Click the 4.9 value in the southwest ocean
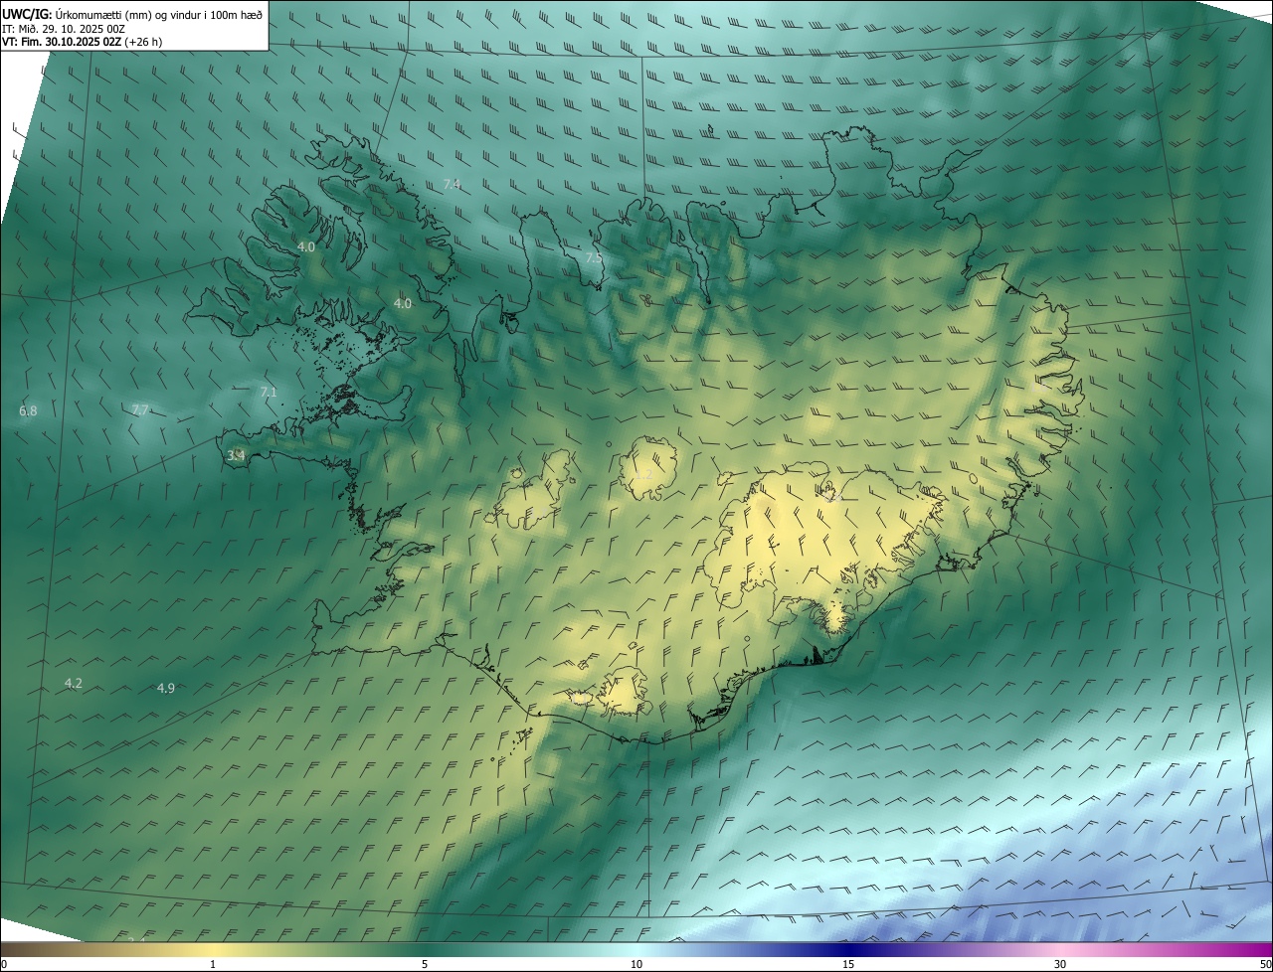1273x972 pixels. 166,688
